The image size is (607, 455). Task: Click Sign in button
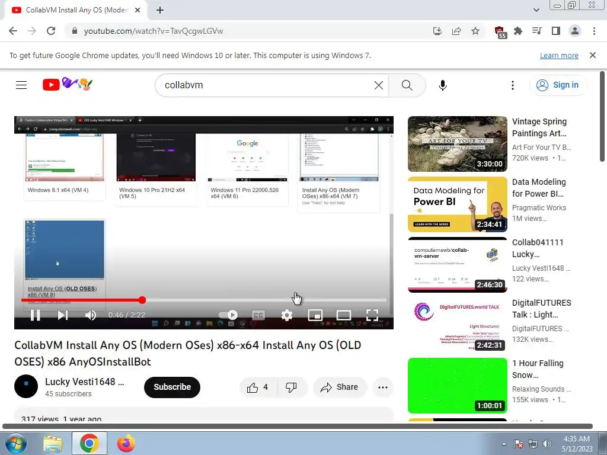[x=558, y=85]
